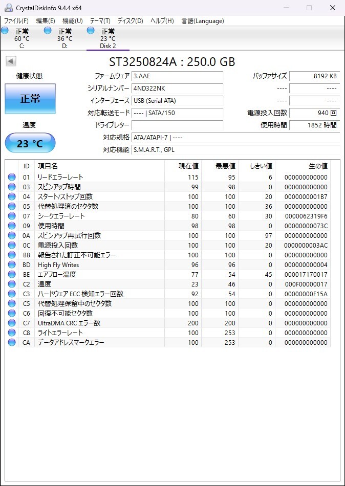Click the empty ドライブレター field
This screenshot has width=345, height=486.
click(178, 125)
